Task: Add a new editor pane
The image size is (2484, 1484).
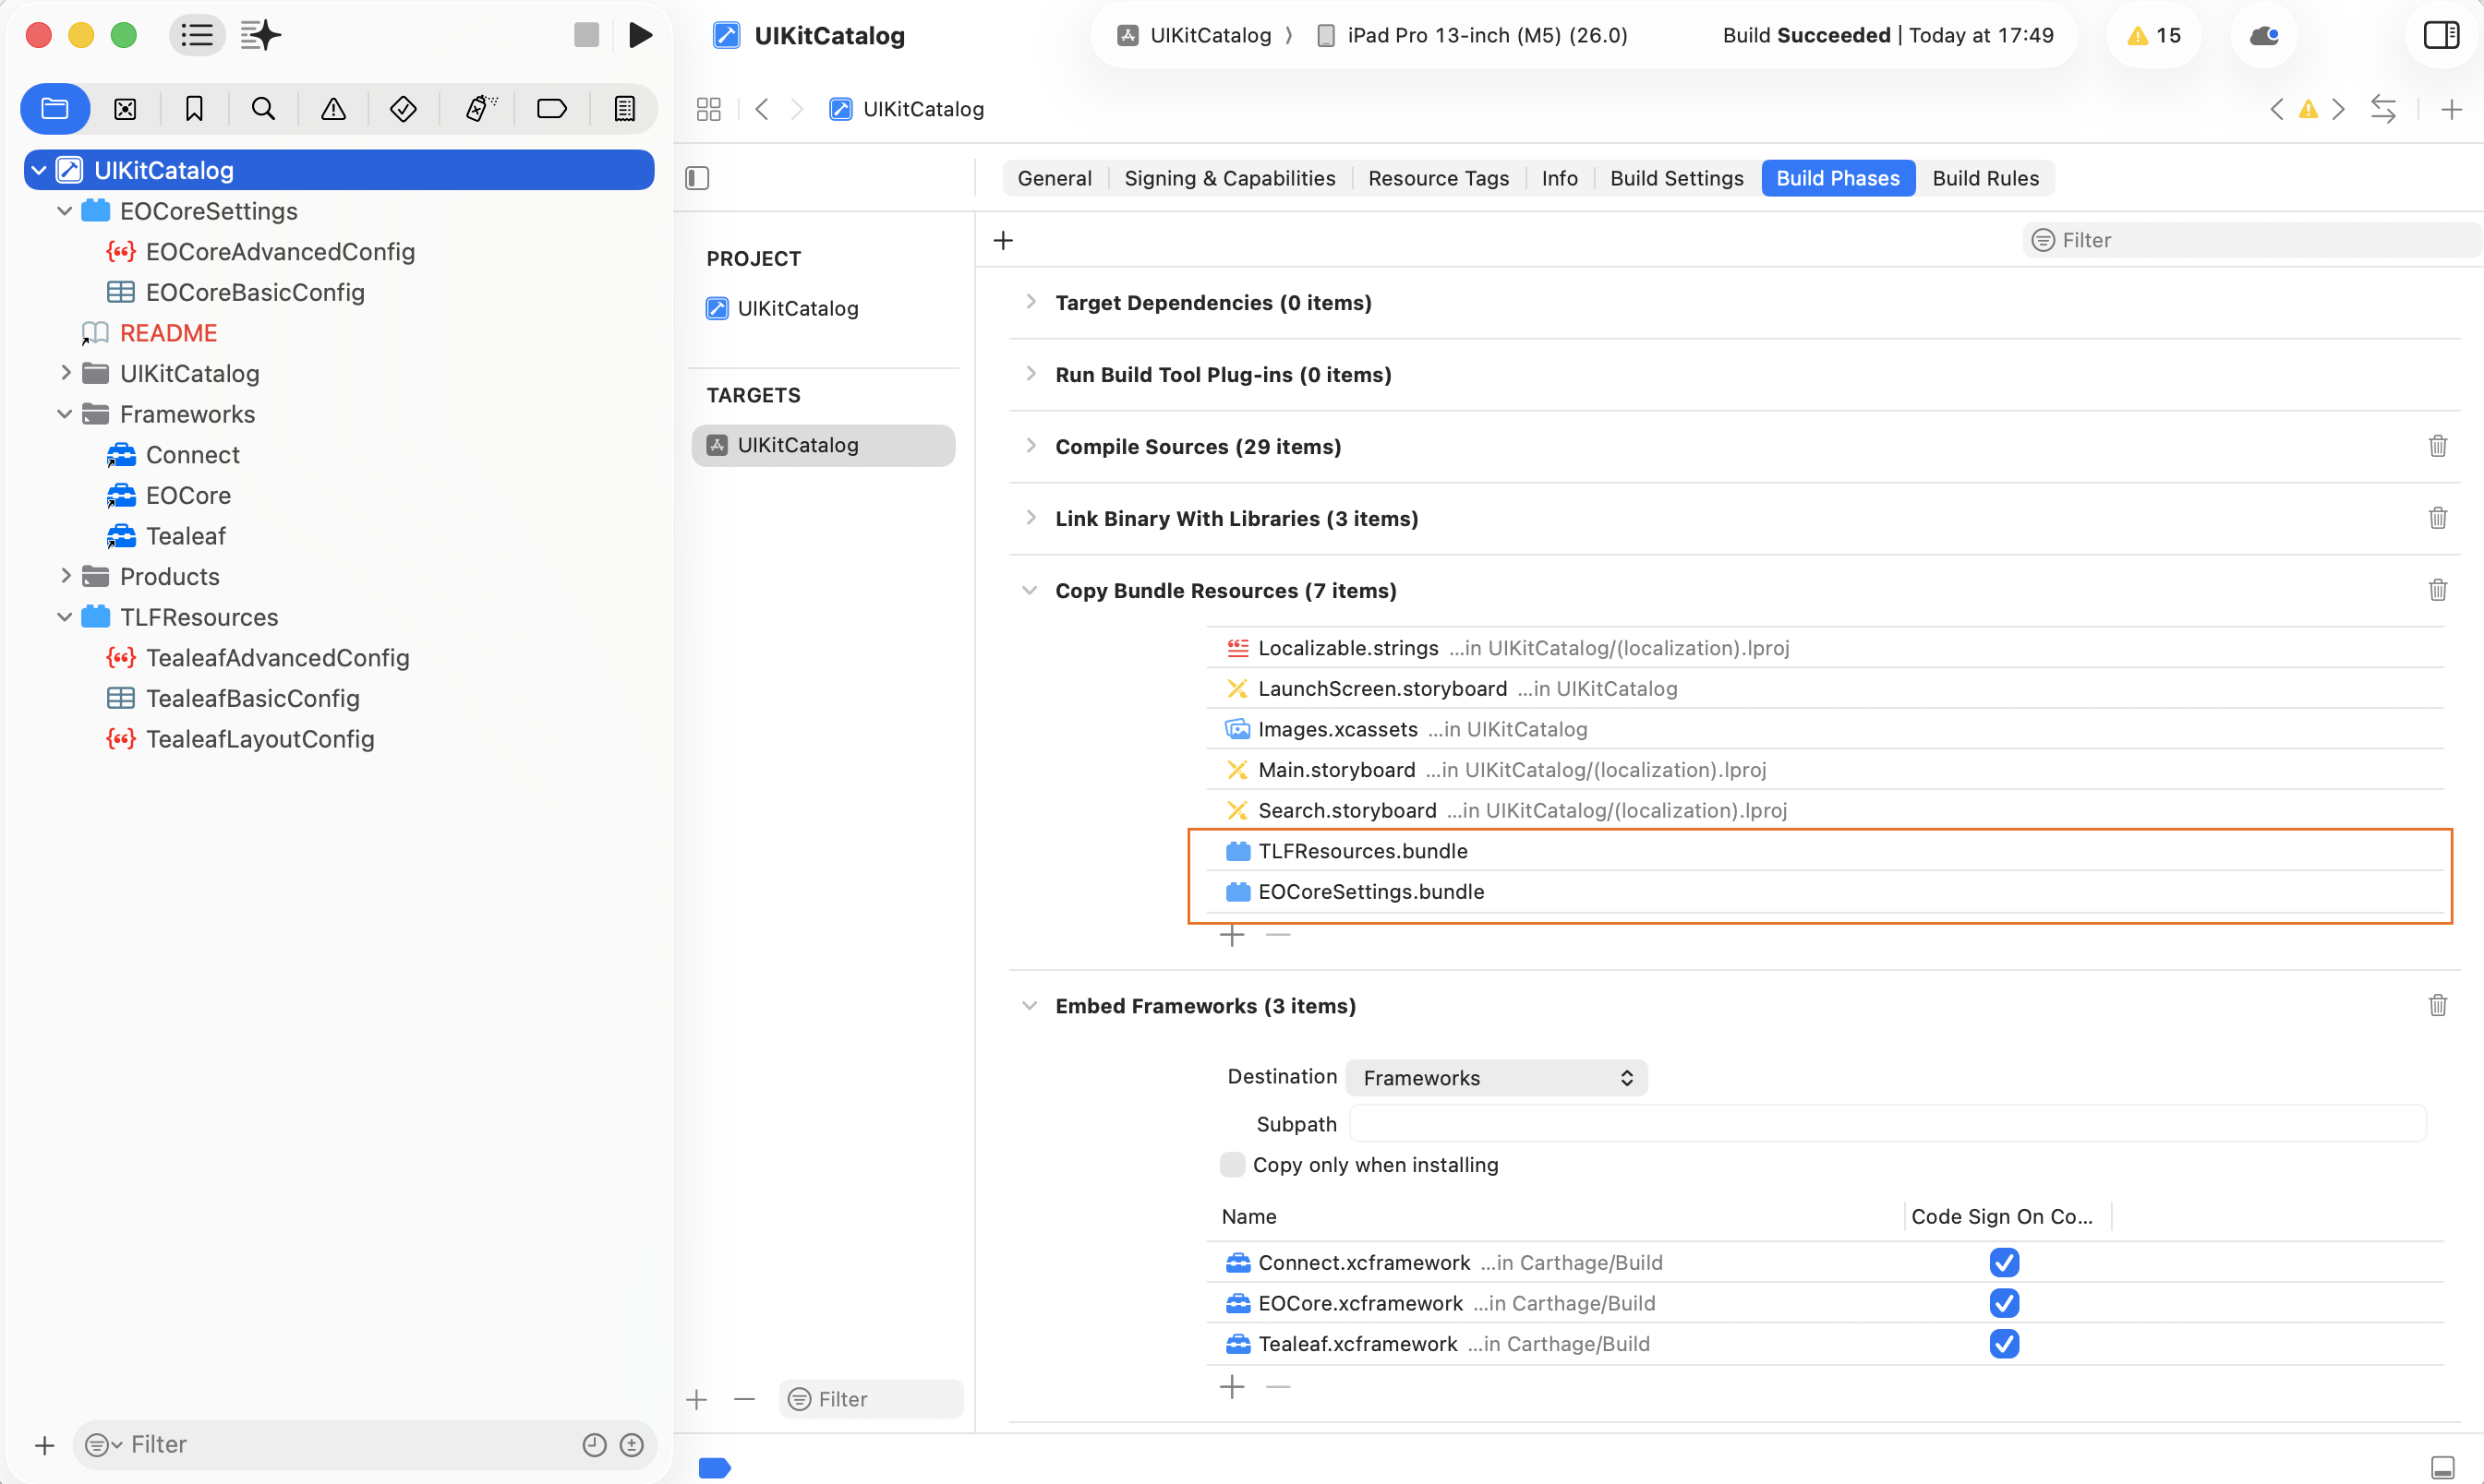Action: click(x=2451, y=109)
